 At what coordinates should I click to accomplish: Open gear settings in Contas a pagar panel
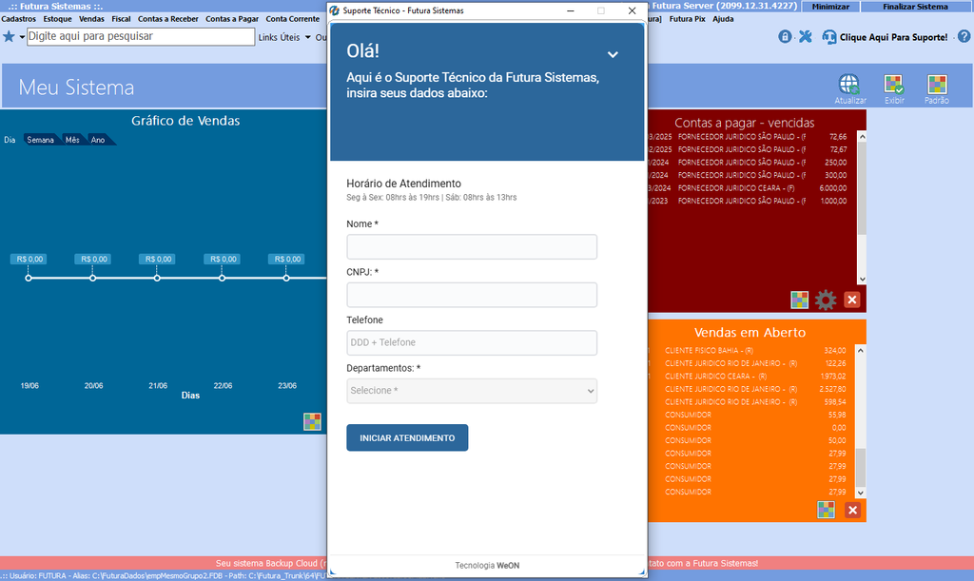point(826,300)
